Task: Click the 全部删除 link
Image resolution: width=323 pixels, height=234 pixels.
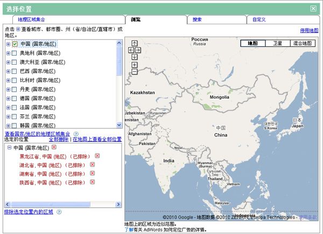Action: point(58,139)
